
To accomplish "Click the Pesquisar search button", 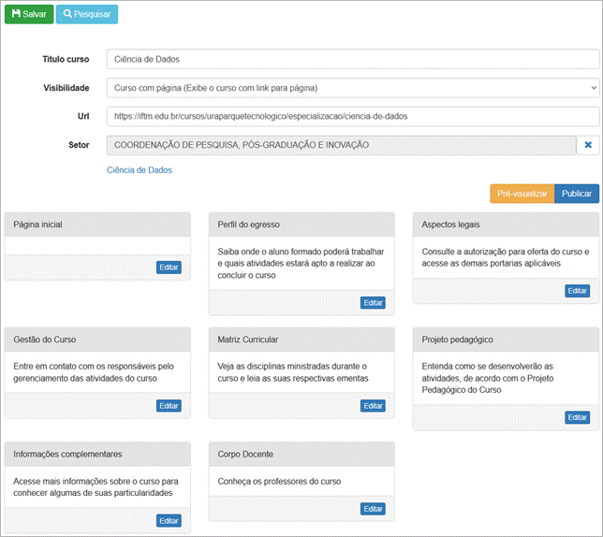I will pos(87,14).
